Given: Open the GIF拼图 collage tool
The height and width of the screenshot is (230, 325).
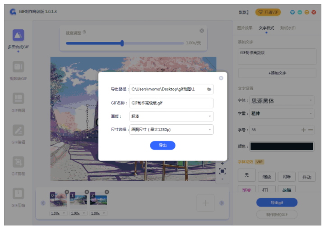Looking at the screenshot, I should tap(18, 102).
